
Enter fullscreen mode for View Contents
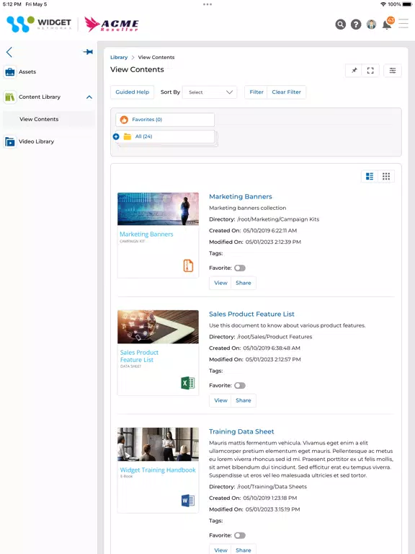[x=370, y=70]
